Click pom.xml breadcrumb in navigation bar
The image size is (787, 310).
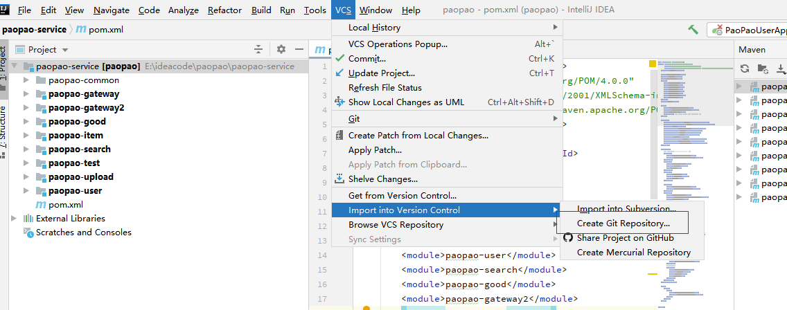99,30
